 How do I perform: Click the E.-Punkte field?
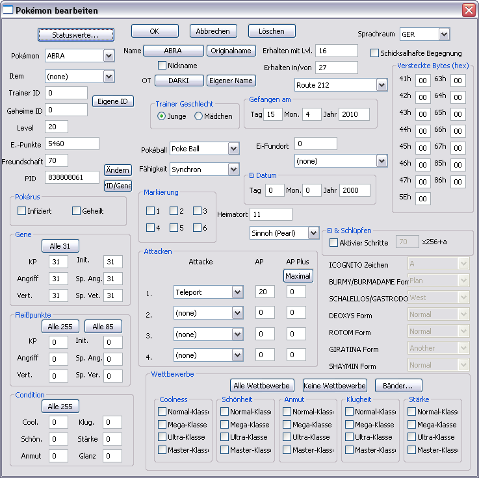(72, 144)
